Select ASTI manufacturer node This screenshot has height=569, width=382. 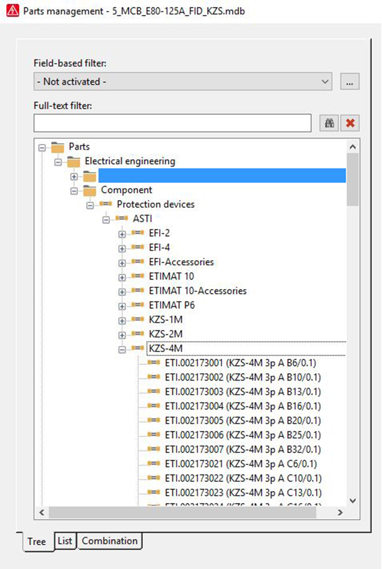(142, 219)
